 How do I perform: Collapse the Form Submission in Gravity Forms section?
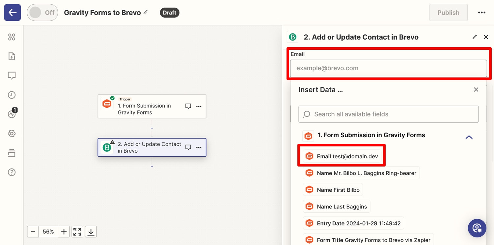[469, 137]
